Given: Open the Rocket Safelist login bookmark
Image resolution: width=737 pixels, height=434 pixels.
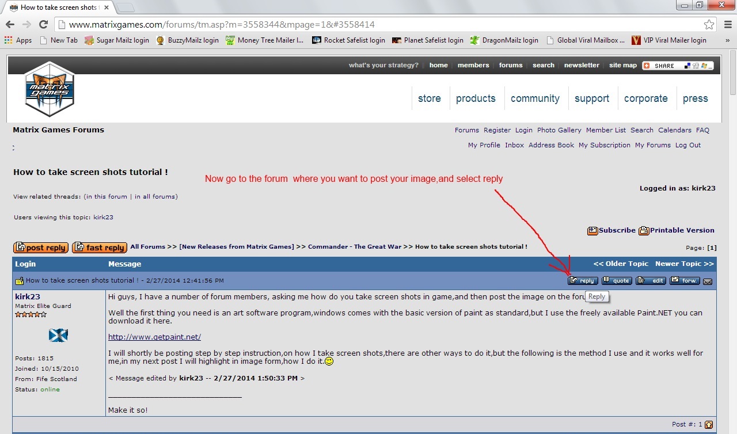Looking at the screenshot, I should [348, 40].
